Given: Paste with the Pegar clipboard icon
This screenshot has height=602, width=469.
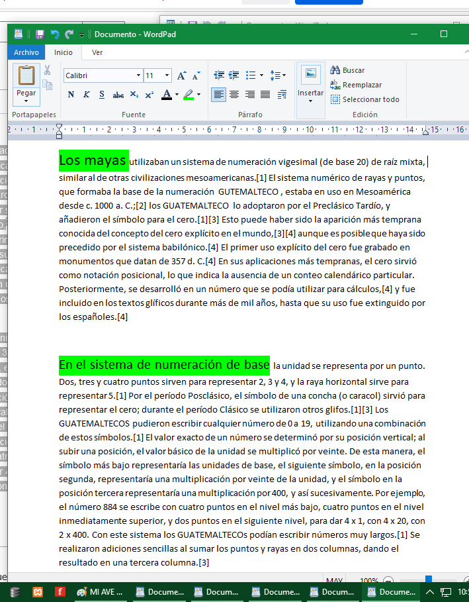Looking at the screenshot, I should pos(26,75).
